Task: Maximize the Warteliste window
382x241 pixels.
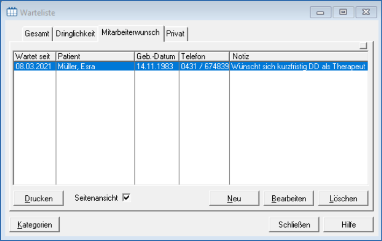Action: click(343, 12)
